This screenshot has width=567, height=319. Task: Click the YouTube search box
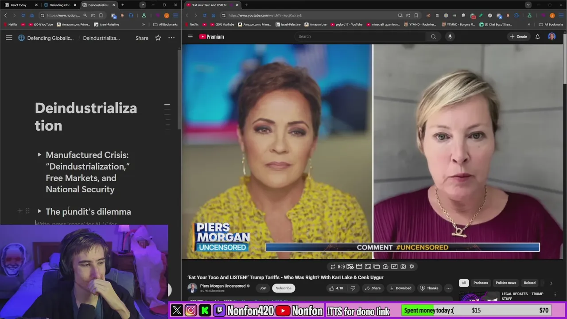tap(361, 36)
